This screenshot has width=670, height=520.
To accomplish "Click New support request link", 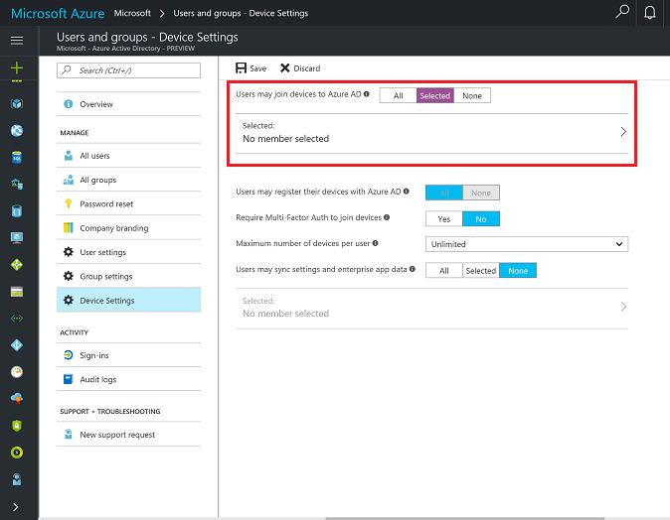I will pos(117,435).
